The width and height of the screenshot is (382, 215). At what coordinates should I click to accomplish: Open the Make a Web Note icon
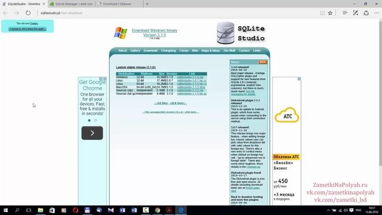click(356, 13)
